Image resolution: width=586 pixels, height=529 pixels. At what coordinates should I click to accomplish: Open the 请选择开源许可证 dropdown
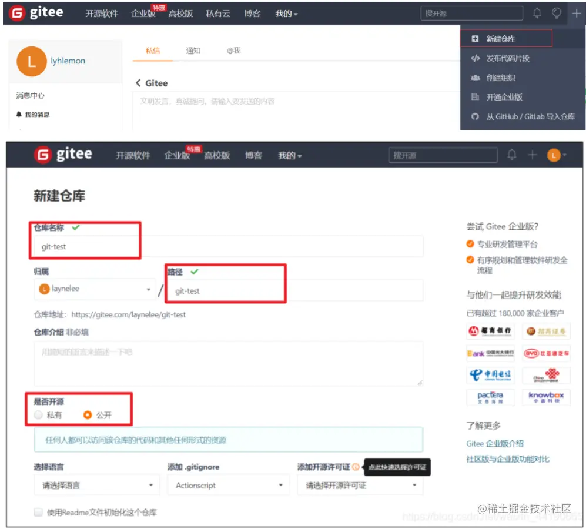point(360,485)
